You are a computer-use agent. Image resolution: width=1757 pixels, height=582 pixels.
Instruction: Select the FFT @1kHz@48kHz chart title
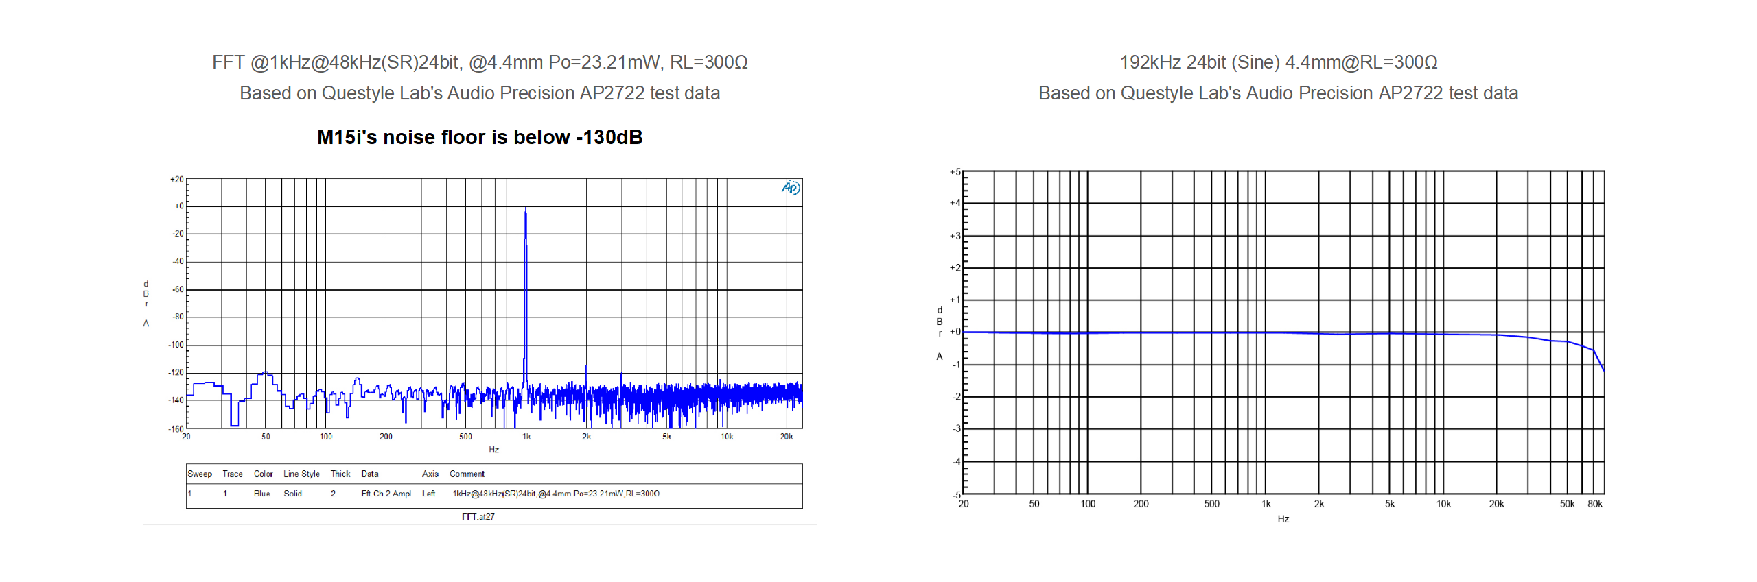click(x=479, y=62)
